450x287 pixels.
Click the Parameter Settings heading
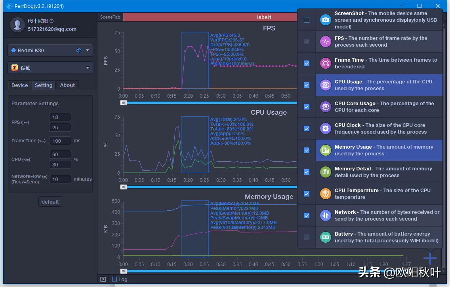(35, 104)
